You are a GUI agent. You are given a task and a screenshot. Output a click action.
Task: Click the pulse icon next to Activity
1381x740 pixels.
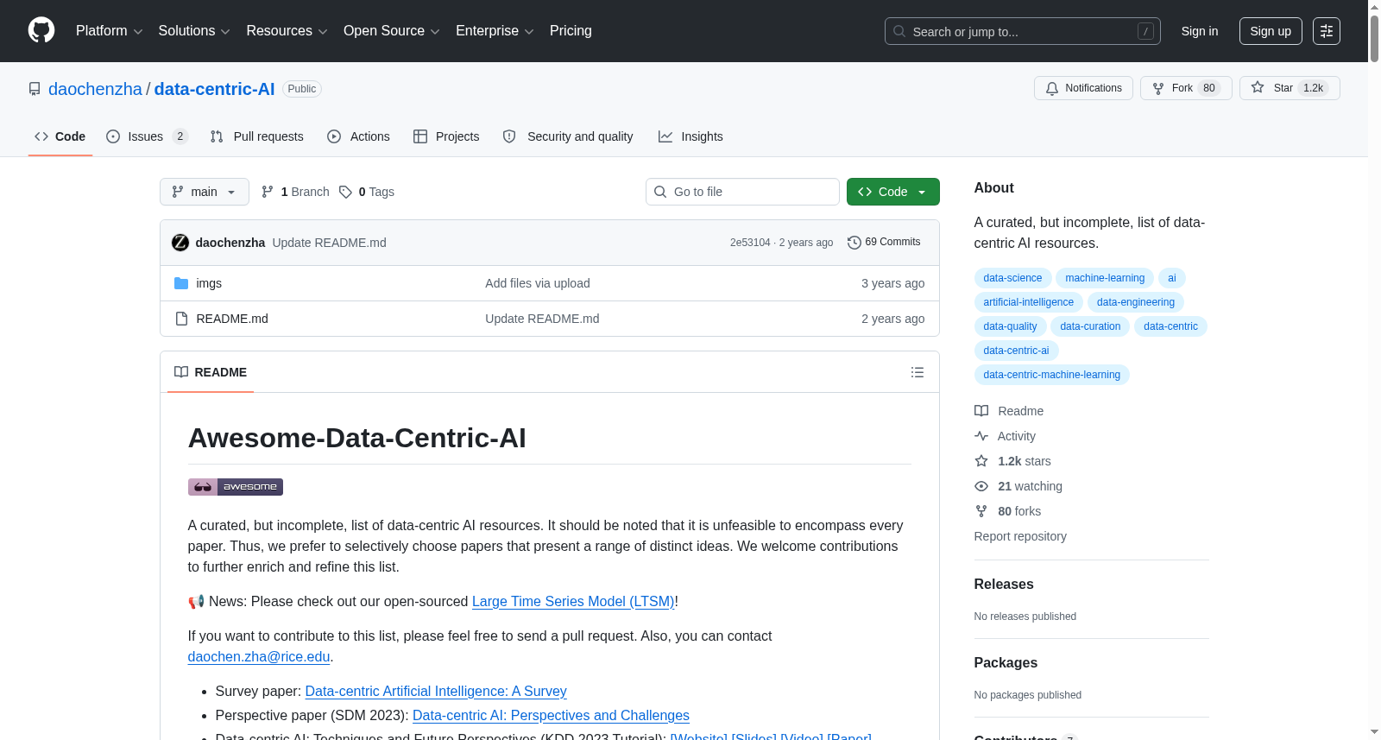[x=981, y=436]
